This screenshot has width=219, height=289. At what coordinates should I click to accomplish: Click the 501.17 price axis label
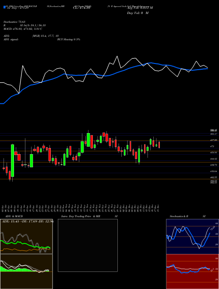point(213,134)
